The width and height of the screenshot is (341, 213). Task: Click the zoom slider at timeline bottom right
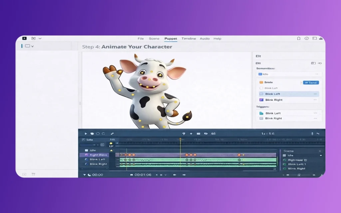click(x=299, y=175)
